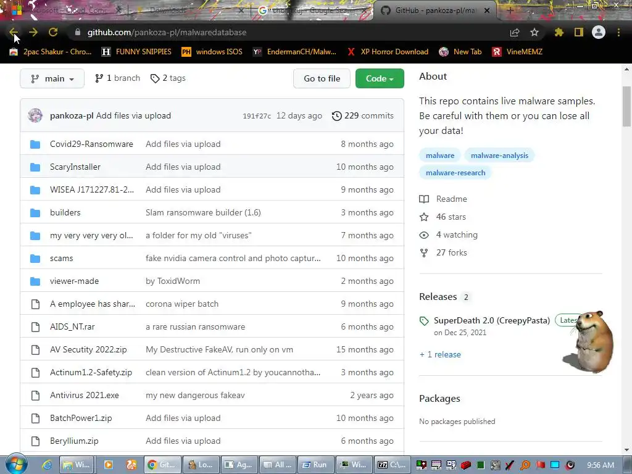Close the GitHub browser tab
This screenshot has height=474, width=632.
coord(487,10)
